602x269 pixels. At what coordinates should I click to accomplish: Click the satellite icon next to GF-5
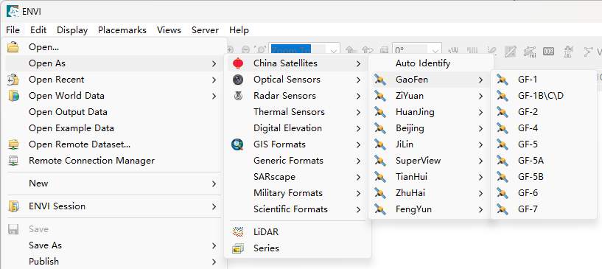pyautogui.click(x=503, y=144)
